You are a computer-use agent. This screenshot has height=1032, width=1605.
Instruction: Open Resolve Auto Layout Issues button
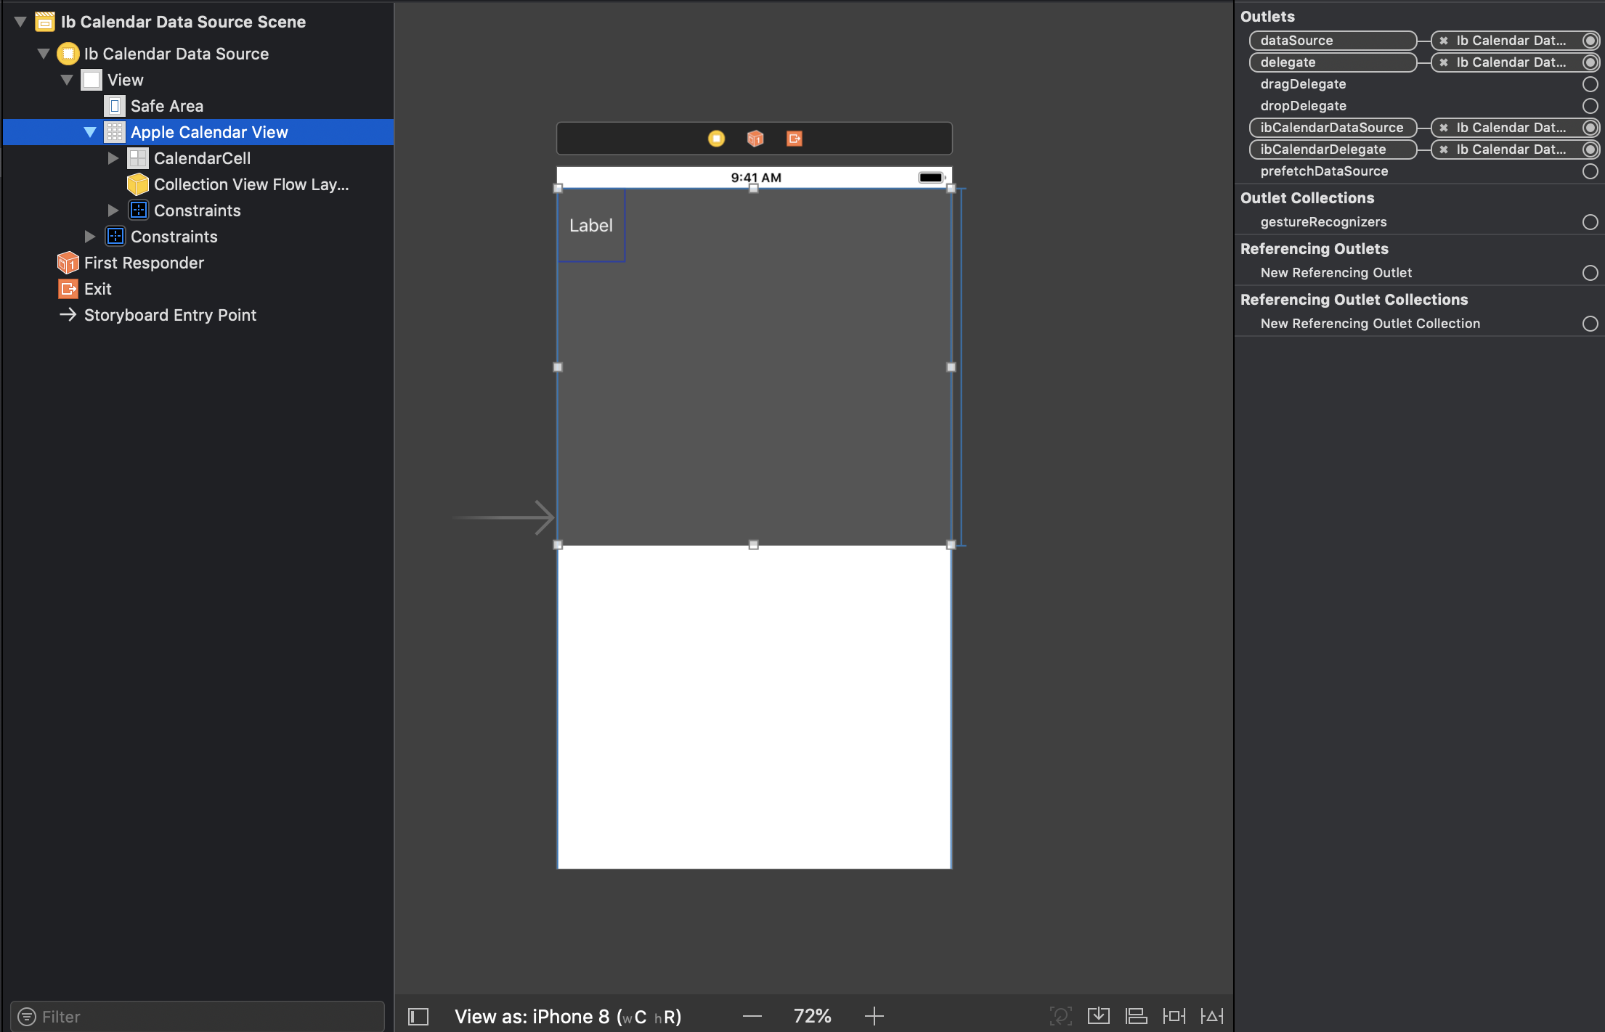tap(1212, 1016)
